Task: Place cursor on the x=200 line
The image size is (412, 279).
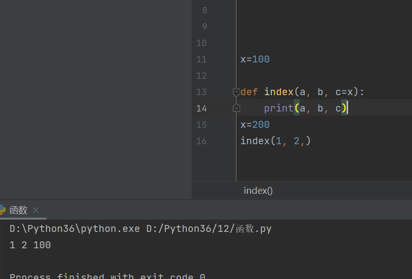Action: click(x=255, y=125)
